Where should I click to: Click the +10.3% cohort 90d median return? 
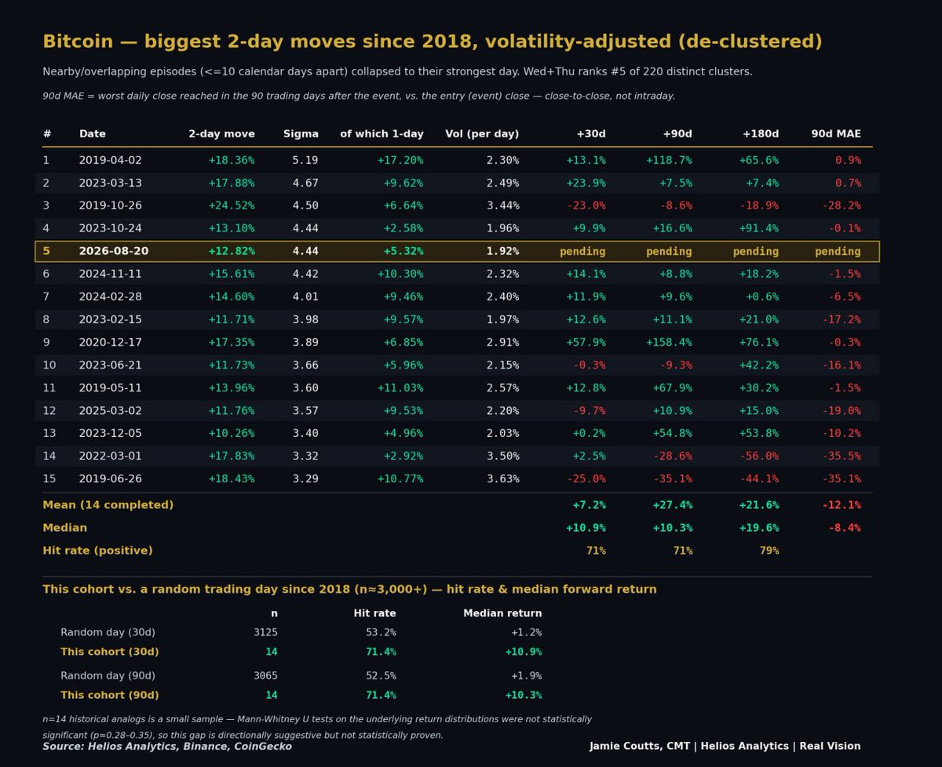click(x=523, y=695)
